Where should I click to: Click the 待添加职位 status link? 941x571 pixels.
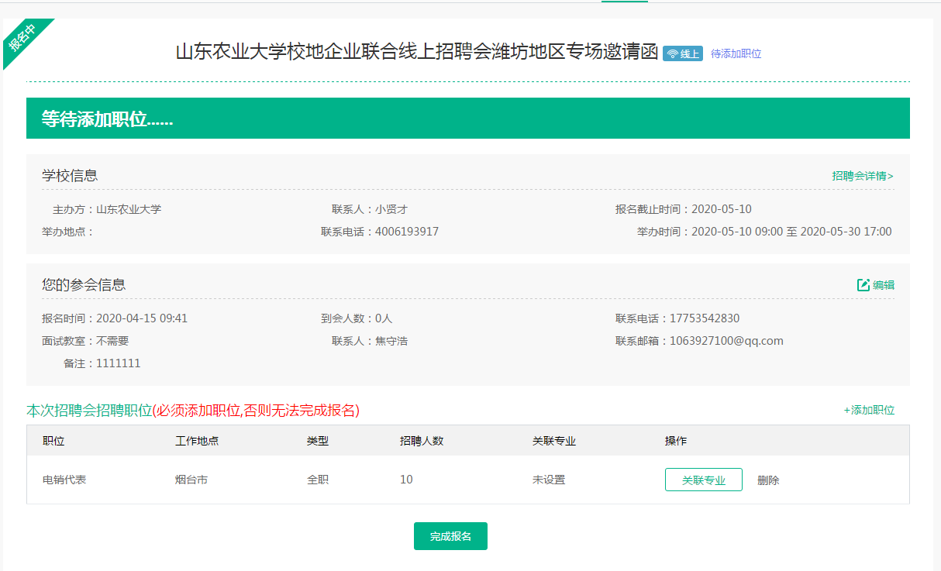tap(736, 53)
